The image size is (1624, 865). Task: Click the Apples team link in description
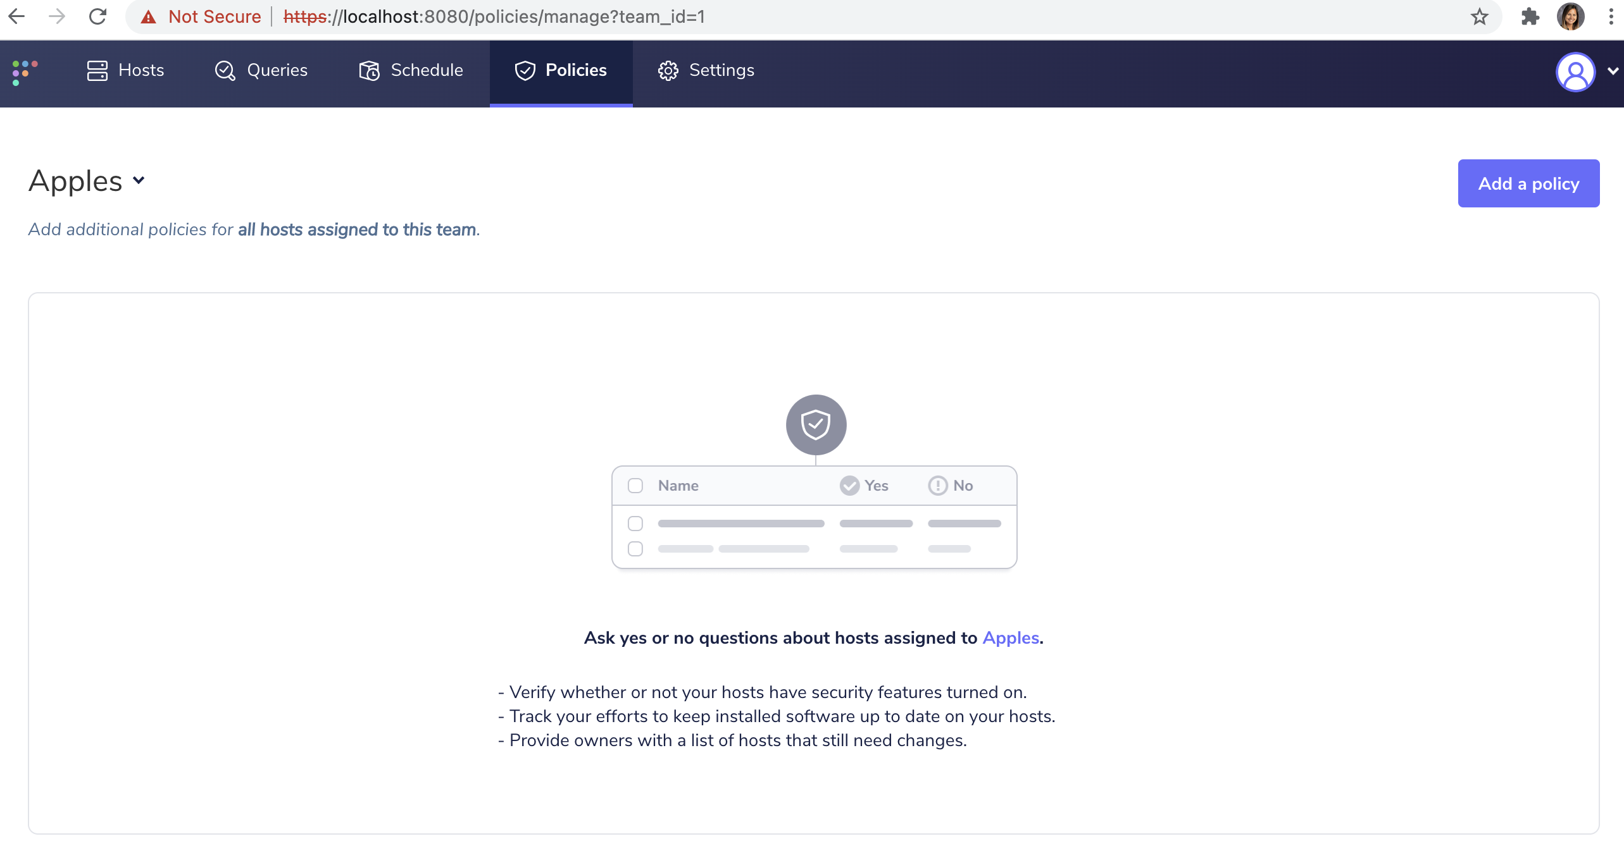point(1011,638)
